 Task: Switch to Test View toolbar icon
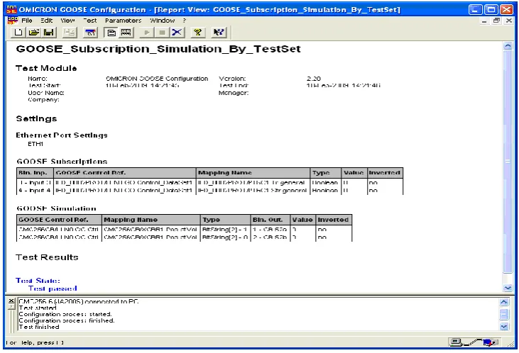pos(126,32)
